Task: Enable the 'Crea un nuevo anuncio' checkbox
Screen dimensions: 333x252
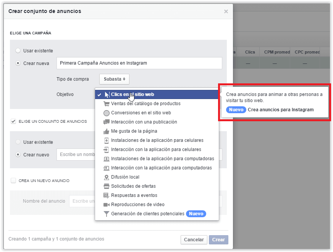Action: (x=13, y=180)
